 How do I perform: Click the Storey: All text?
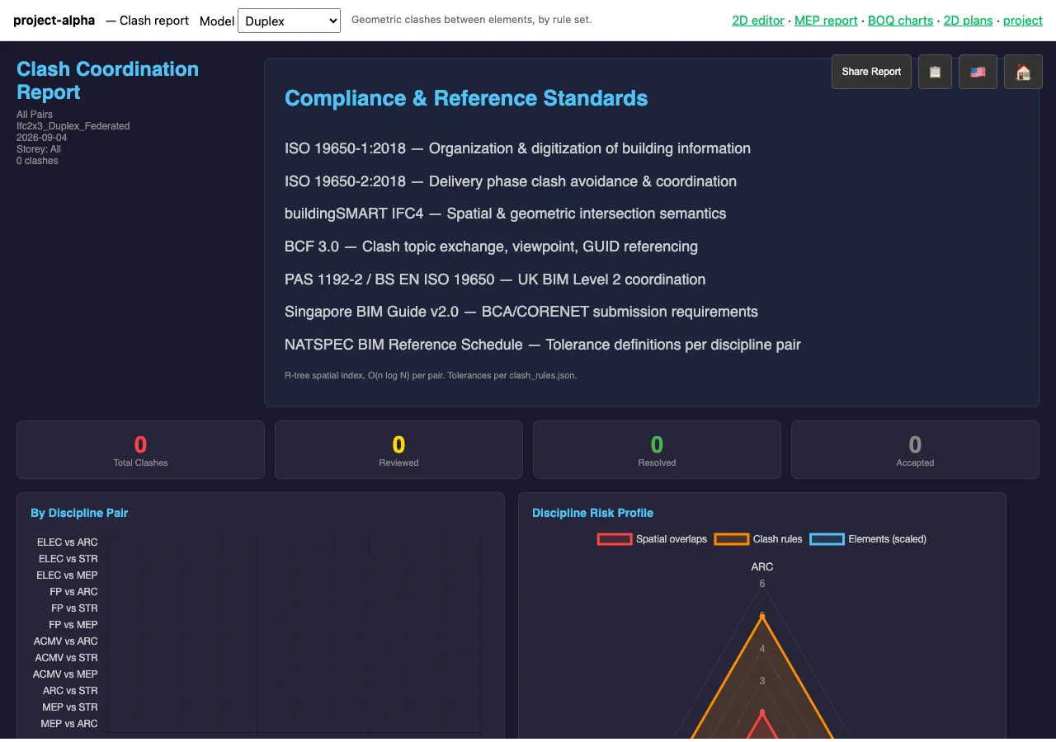[x=39, y=149]
